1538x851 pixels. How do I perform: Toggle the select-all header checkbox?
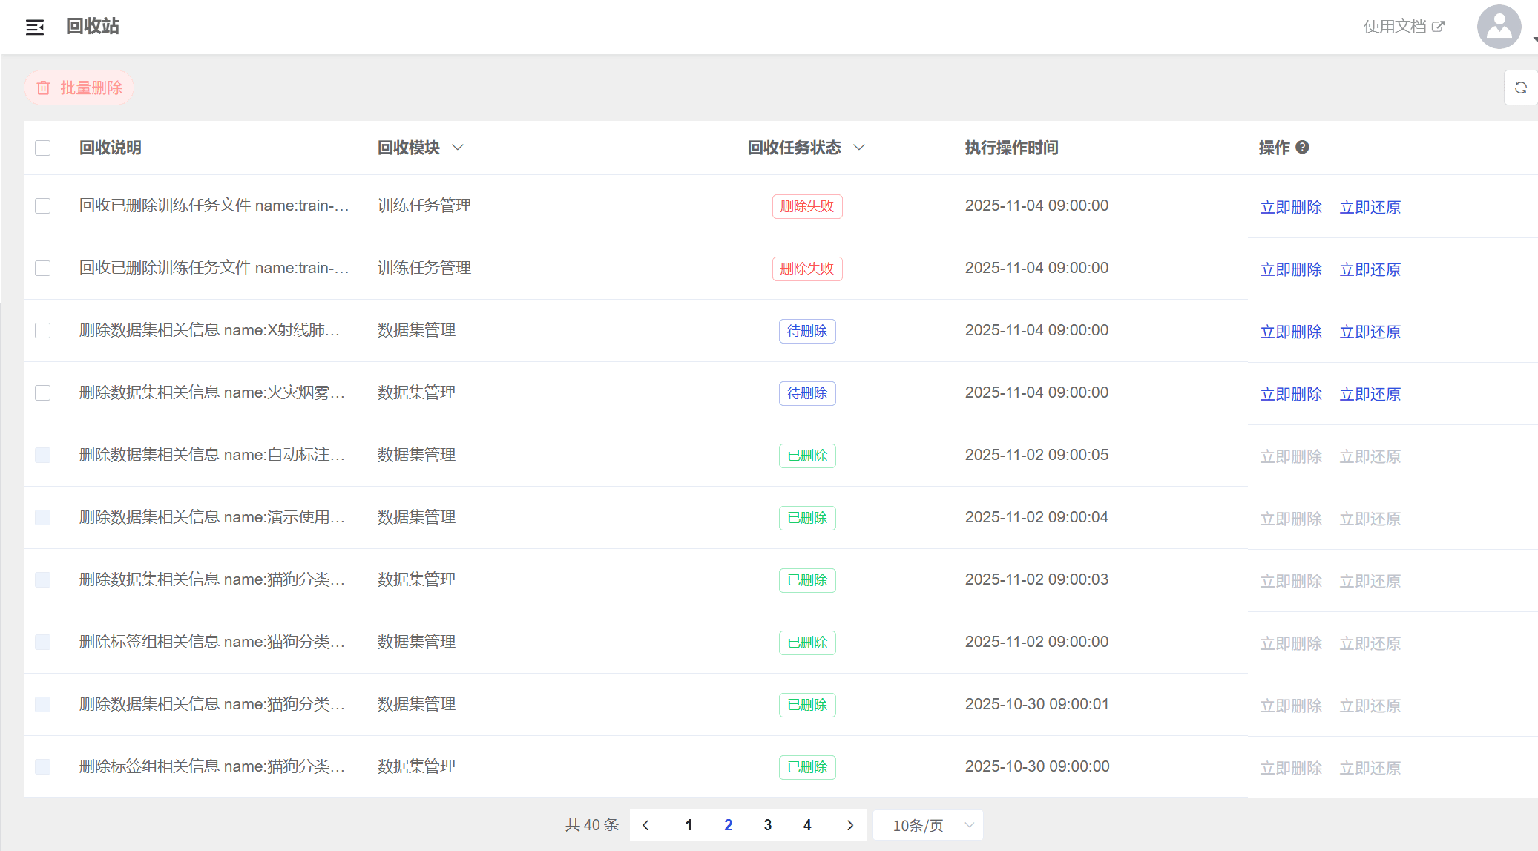pyautogui.click(x=43, y=148)
